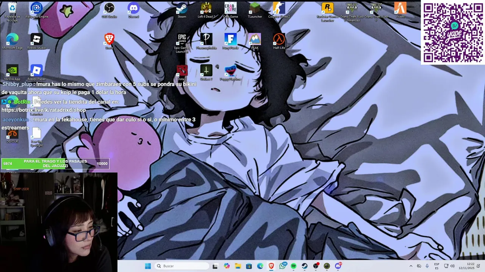Click the botrix.live/k/ratadrixd/shop link text
The width and height of the screenshot is (485, 272).
pos(44,110)
